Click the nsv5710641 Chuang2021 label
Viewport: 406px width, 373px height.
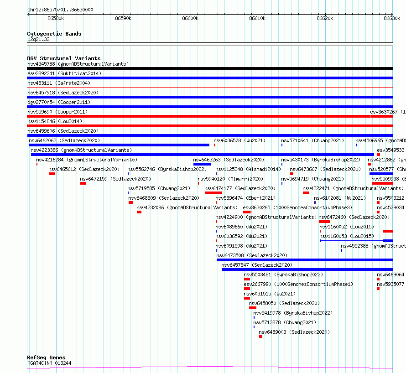312,140
